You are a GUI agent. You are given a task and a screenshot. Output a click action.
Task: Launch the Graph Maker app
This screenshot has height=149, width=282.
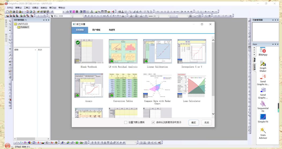pyautogui.click(x=263, y=66)
